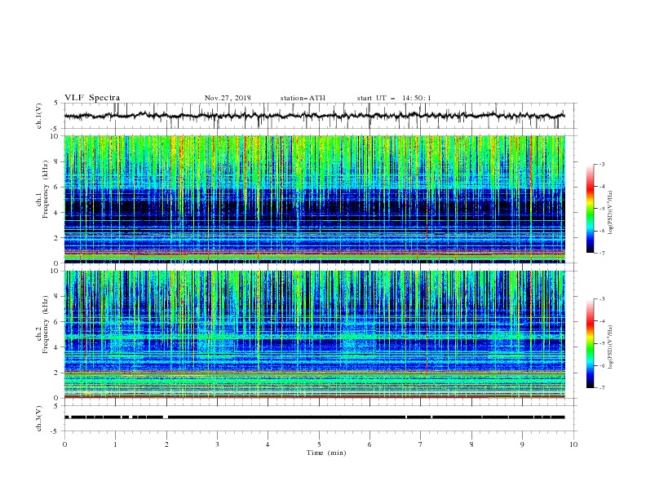Click "-7" on the ch.1 color scale
Image resolution: width=646 pixels, height=499 pixels.
(602, 253)
